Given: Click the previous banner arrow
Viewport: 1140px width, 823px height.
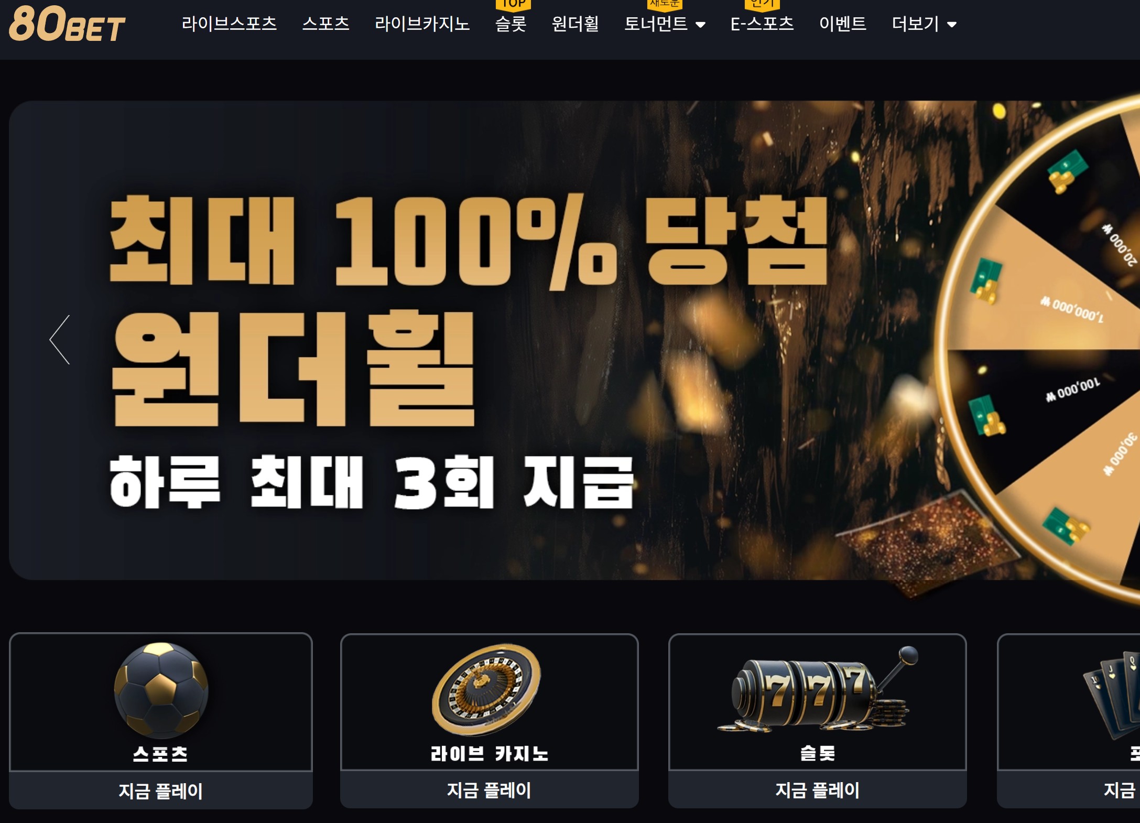Looking at the screenshot, I should (x=60, y=340).
